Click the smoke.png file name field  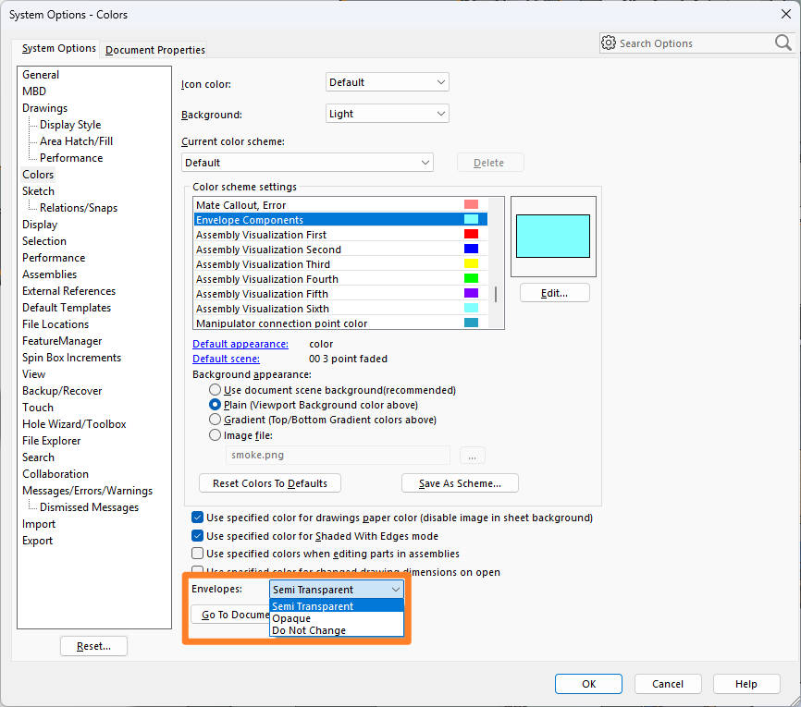pyautogui.click(x=338, y=455)
